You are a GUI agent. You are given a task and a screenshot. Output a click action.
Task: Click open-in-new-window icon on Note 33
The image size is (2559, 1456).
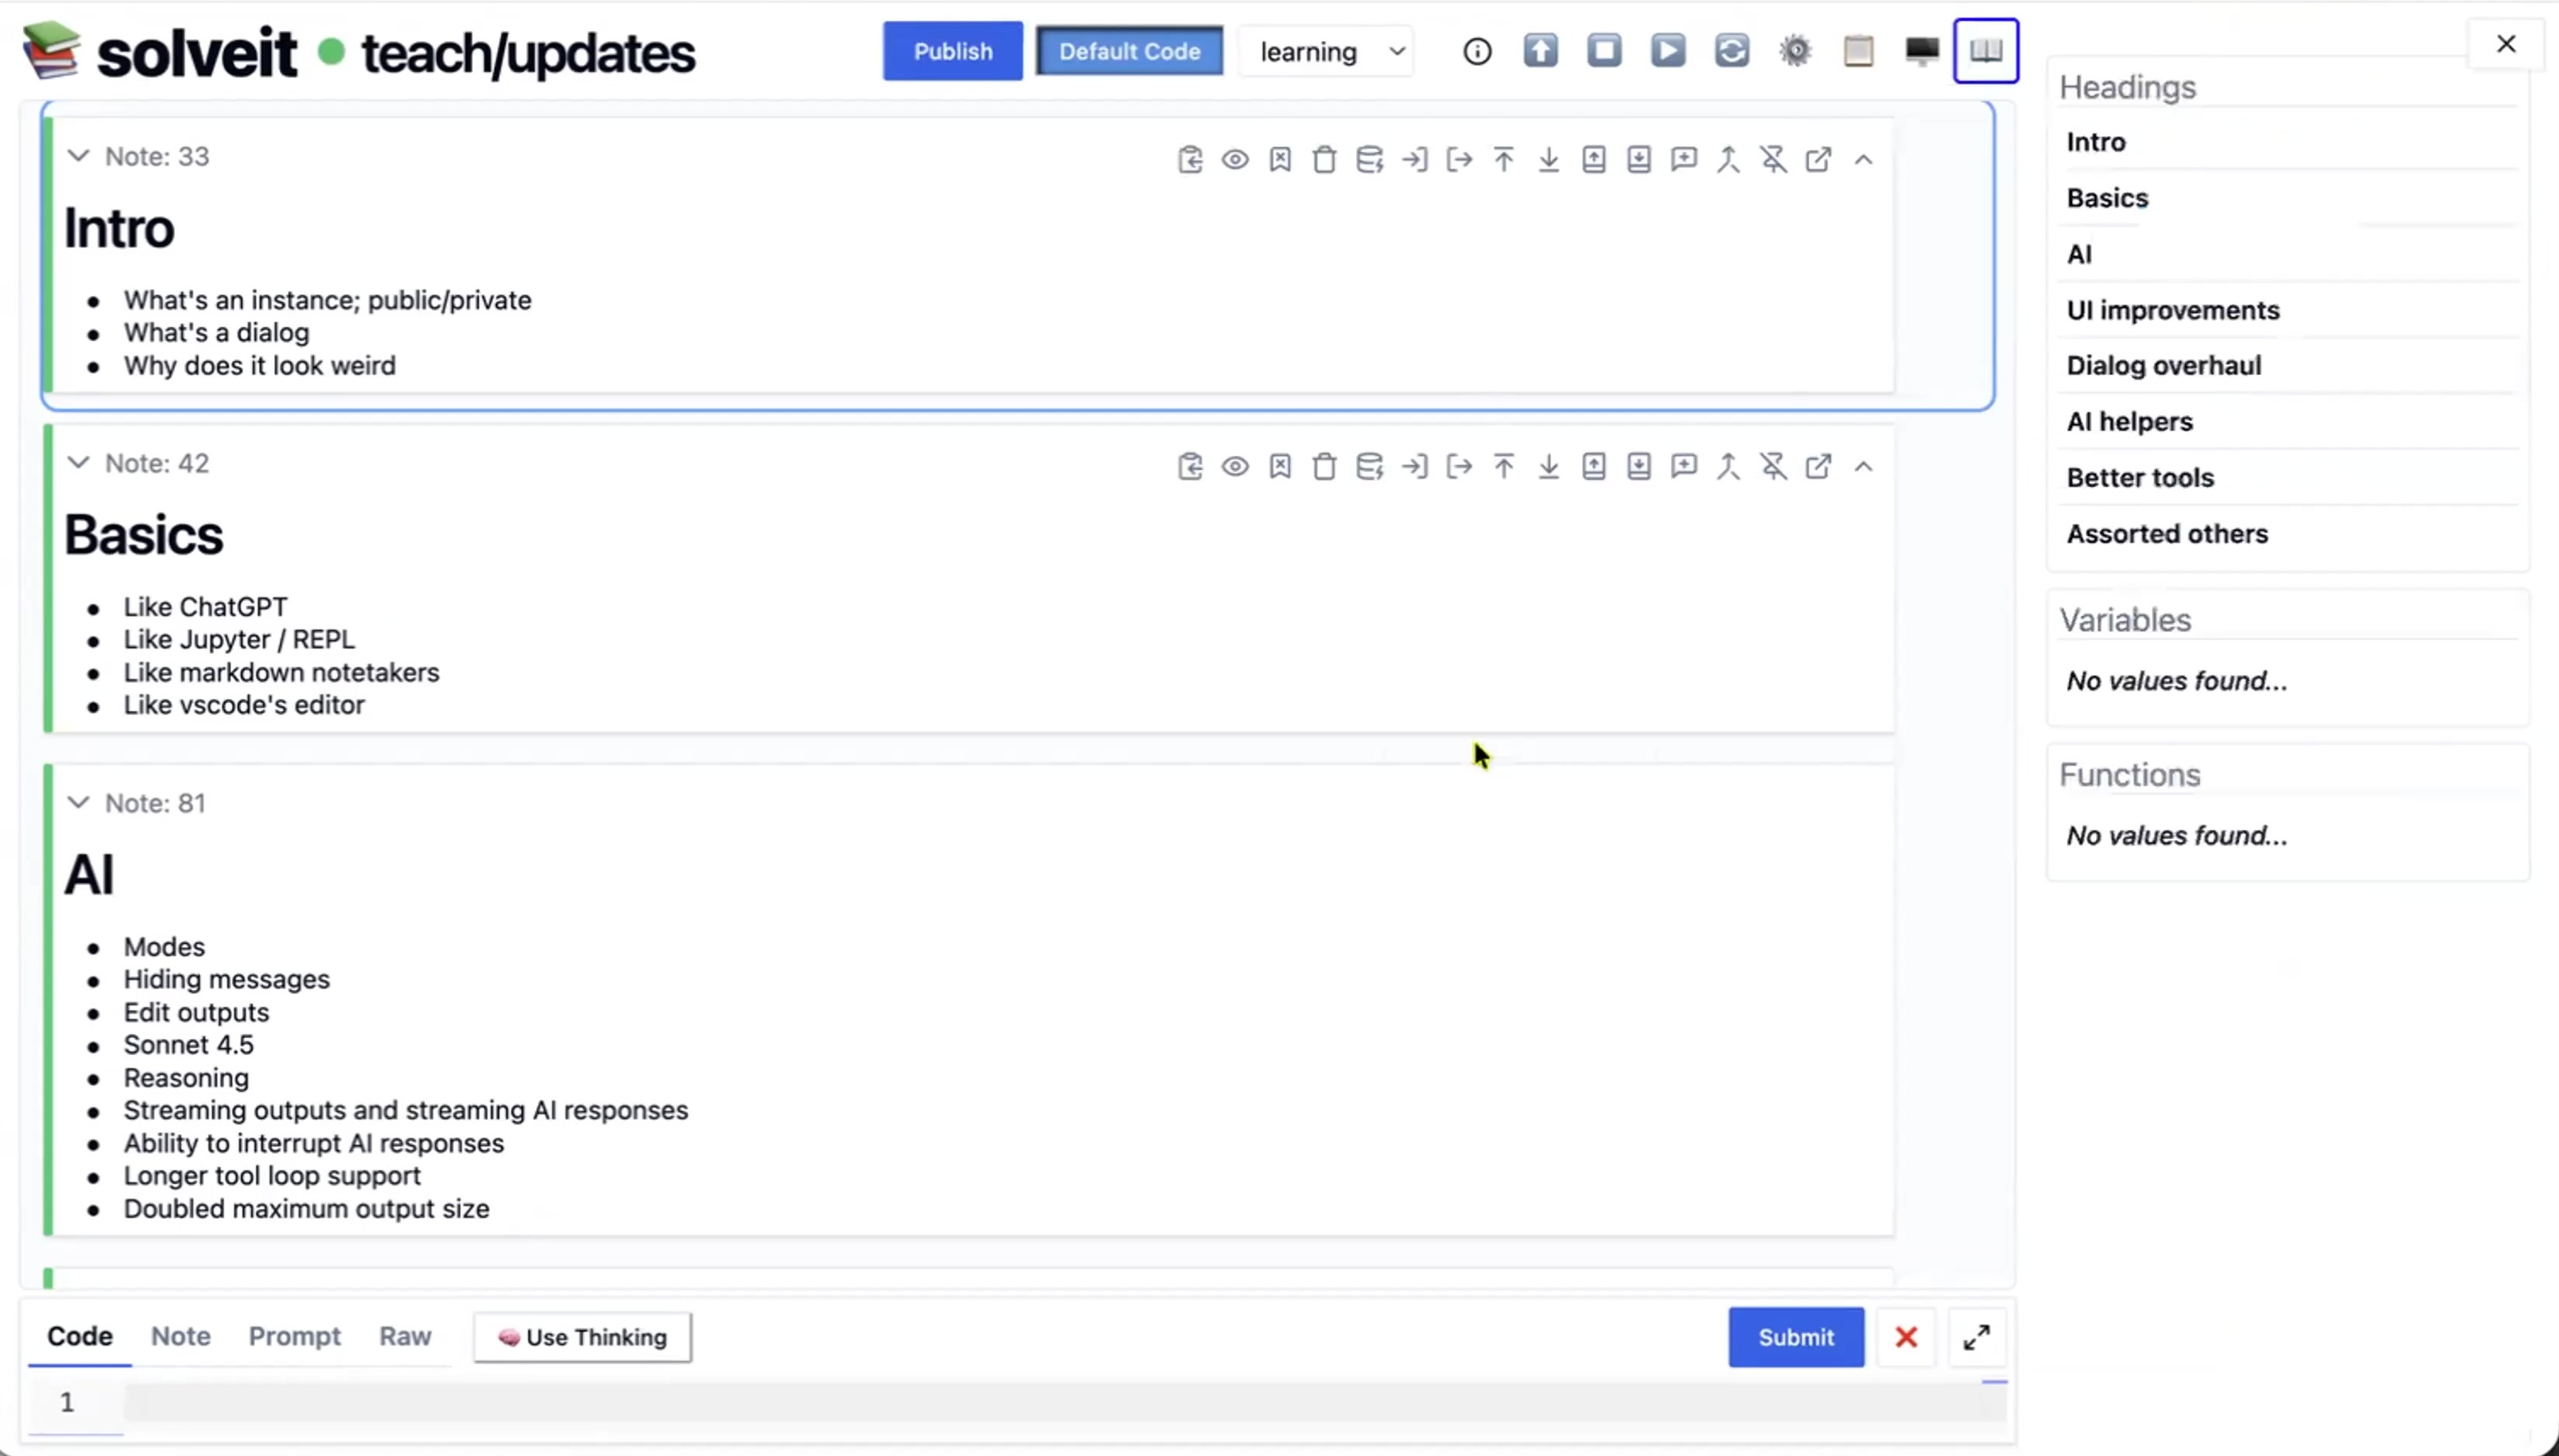pyautogui.click(x=1818, y=160)
